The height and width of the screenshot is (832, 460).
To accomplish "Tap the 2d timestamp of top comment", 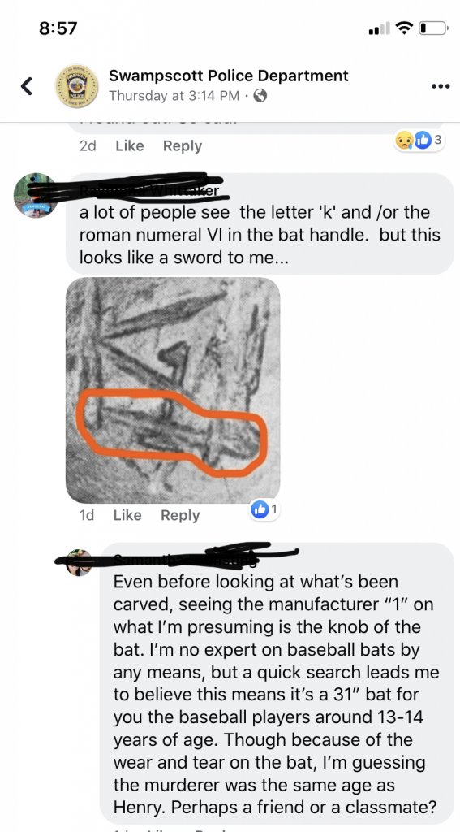I will click(x=88, y=146).
